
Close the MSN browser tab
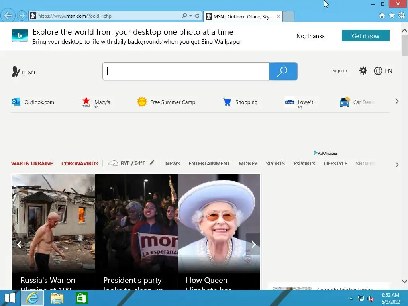pos(279,16)
